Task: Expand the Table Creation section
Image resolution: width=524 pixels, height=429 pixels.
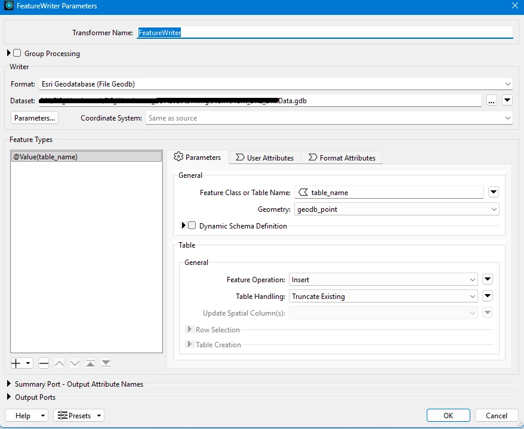Action: pos(189,344)
